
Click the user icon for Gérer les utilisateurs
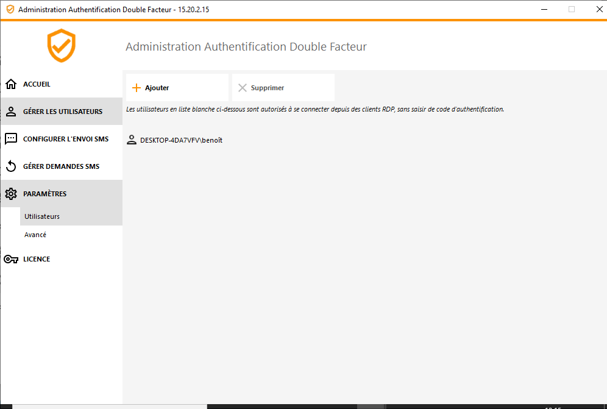[11, 112]
